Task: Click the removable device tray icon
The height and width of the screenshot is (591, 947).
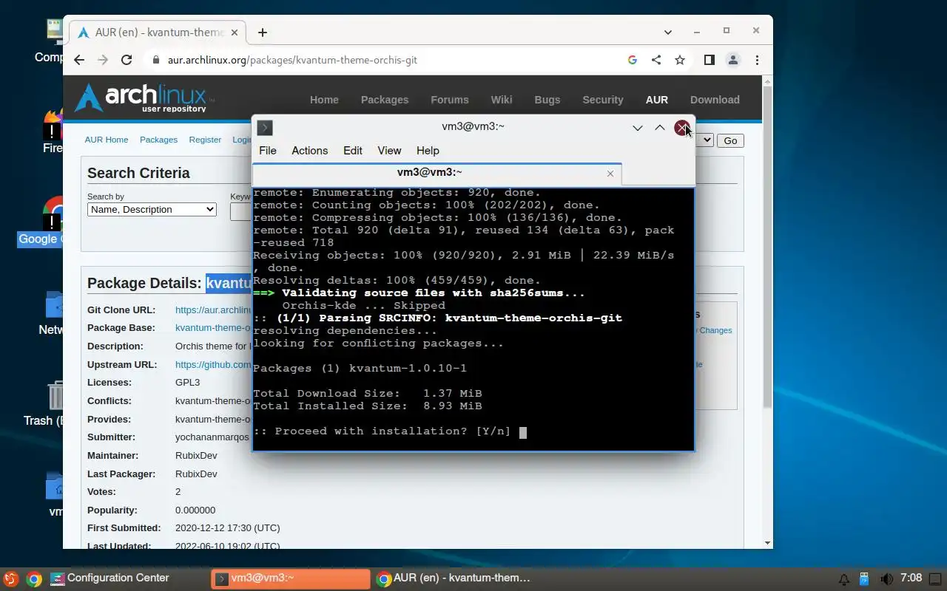Action: tap(864, 578)
